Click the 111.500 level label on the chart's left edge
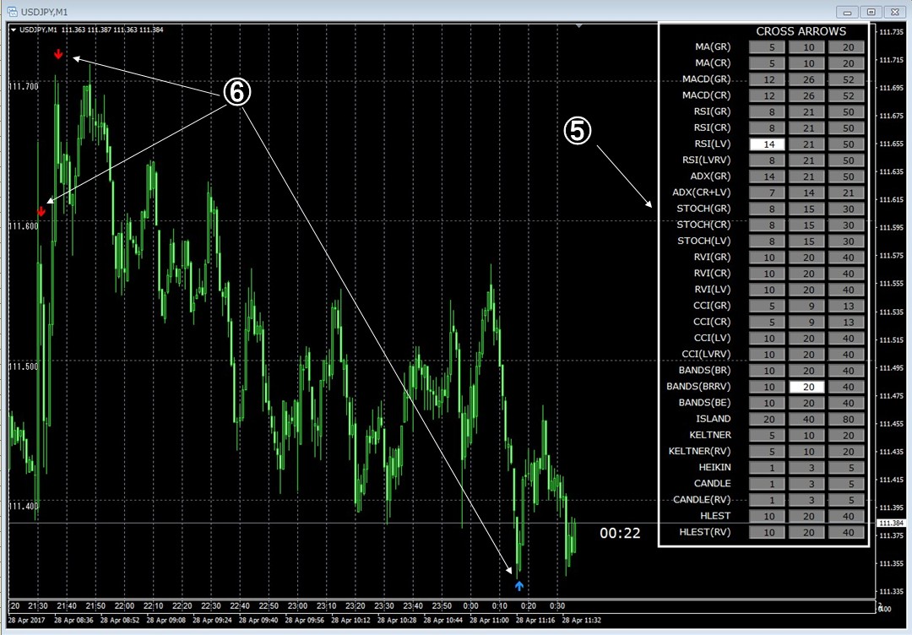This screenshot has height=635, width=912. point(24,366)
